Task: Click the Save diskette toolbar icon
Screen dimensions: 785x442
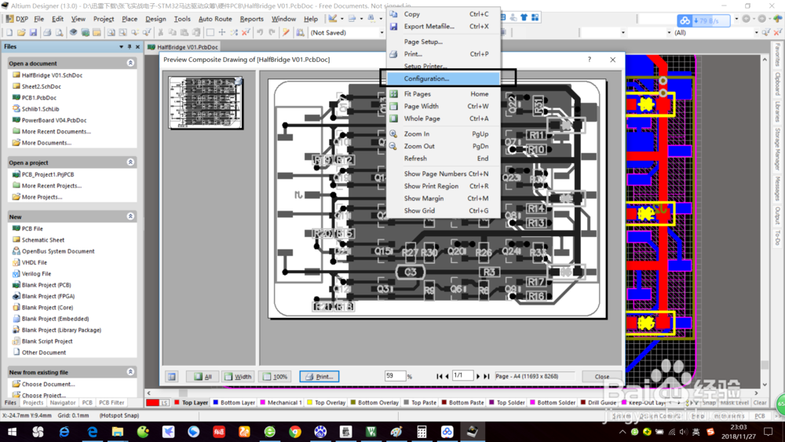Action: (33, 32)
